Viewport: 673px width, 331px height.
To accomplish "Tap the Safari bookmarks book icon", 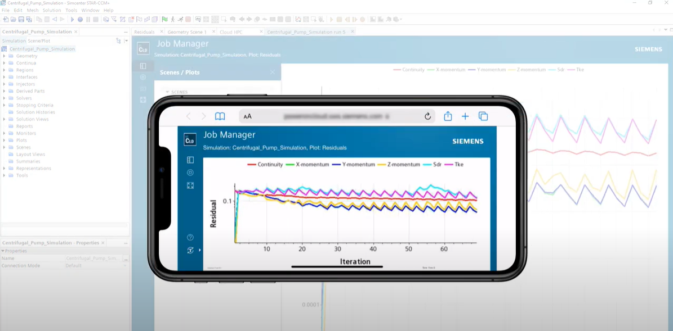I will [220, 116].
